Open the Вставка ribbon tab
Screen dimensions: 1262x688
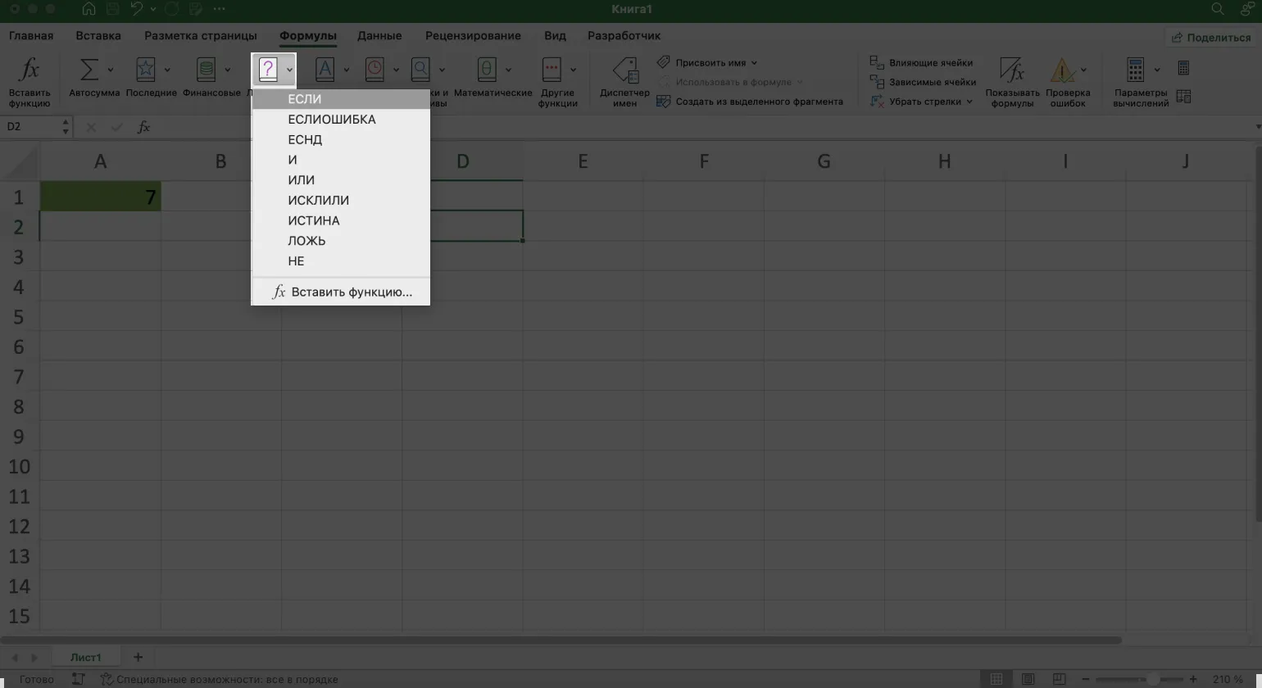click(98, 36)
